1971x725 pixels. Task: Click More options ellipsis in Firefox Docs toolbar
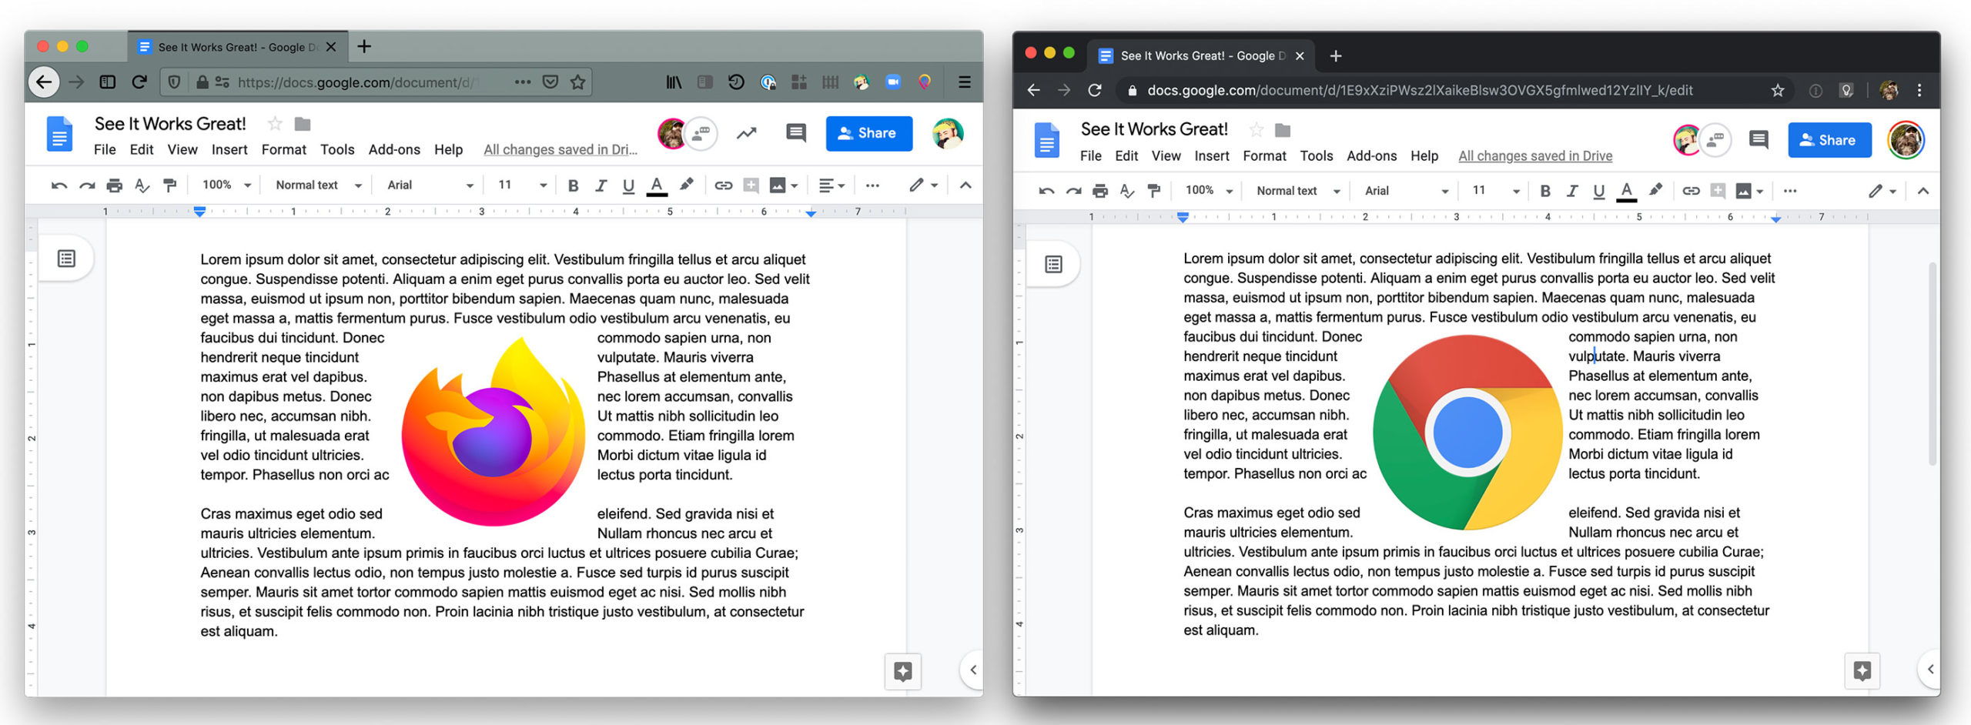tap(872, 185)
